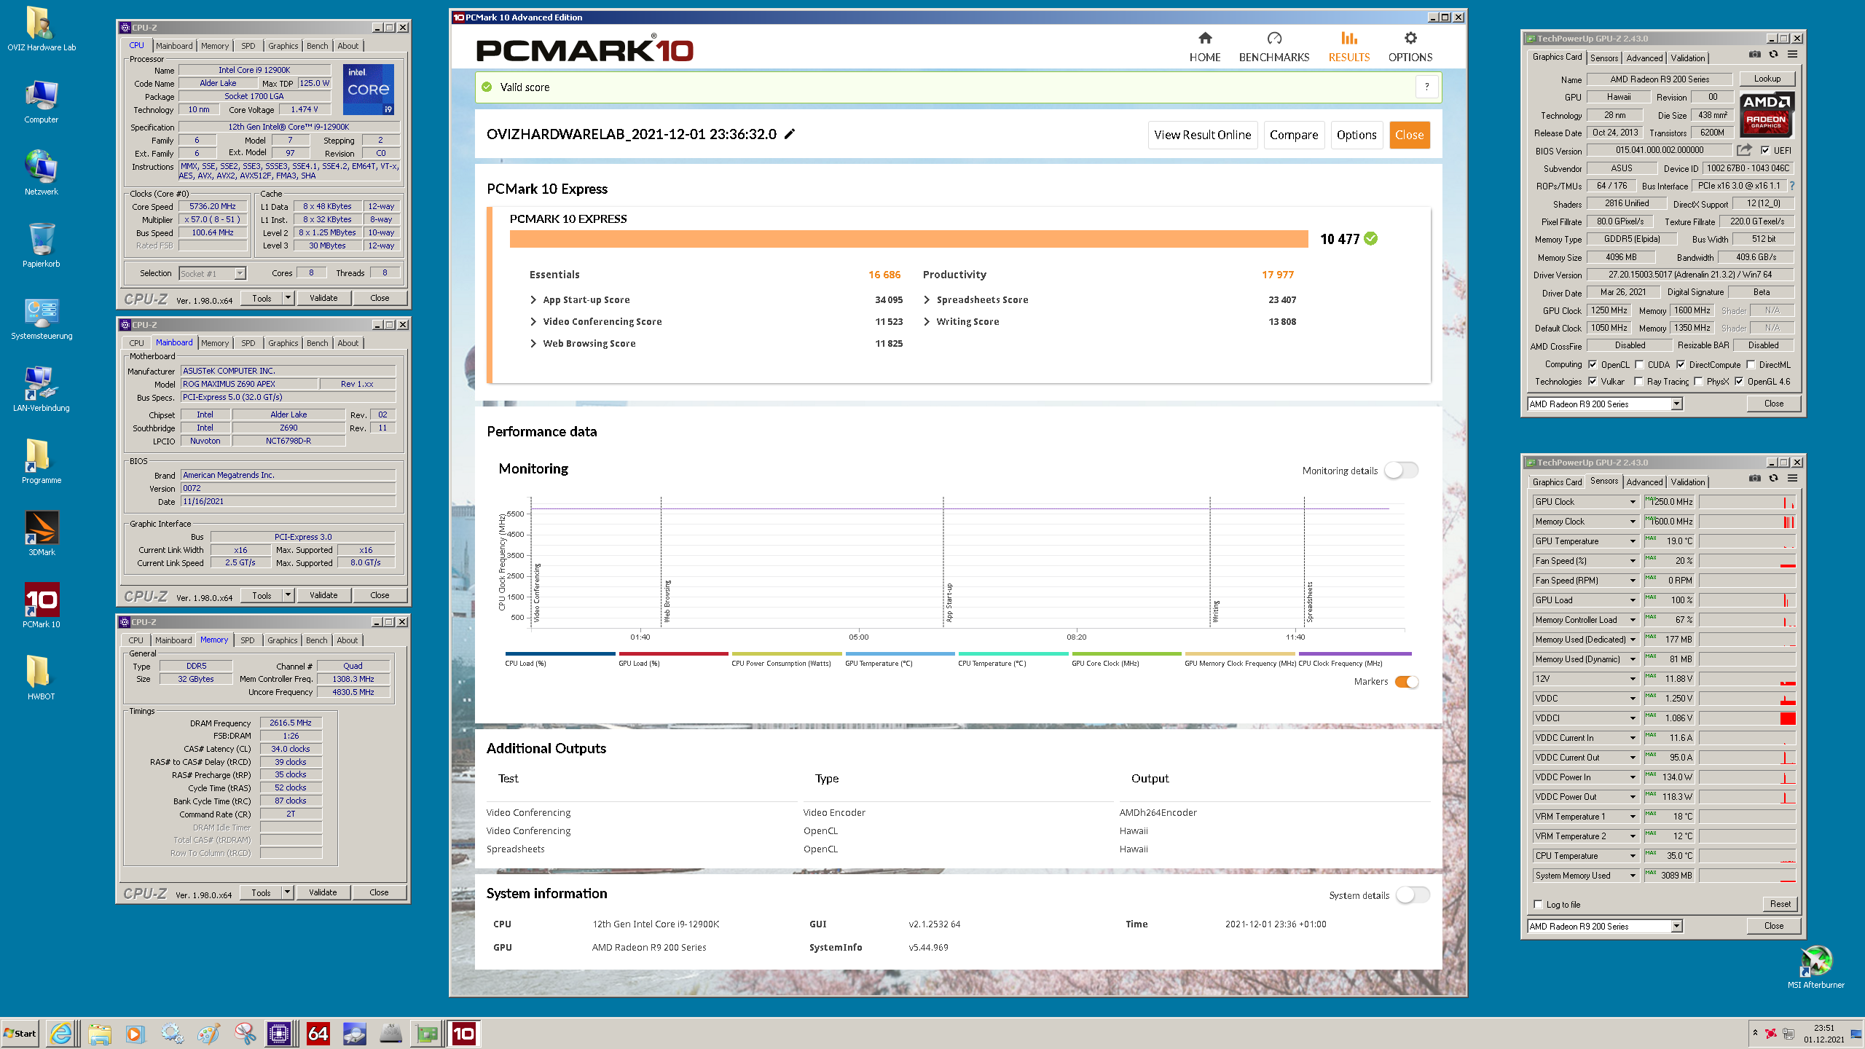Toggle the Vulkan checkbox
This screenshot has width=1865, height=1049.
pyautogui.click(x=1593, y=381)
